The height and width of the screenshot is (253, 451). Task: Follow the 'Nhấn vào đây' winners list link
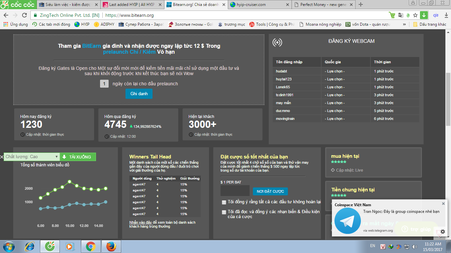141,222
